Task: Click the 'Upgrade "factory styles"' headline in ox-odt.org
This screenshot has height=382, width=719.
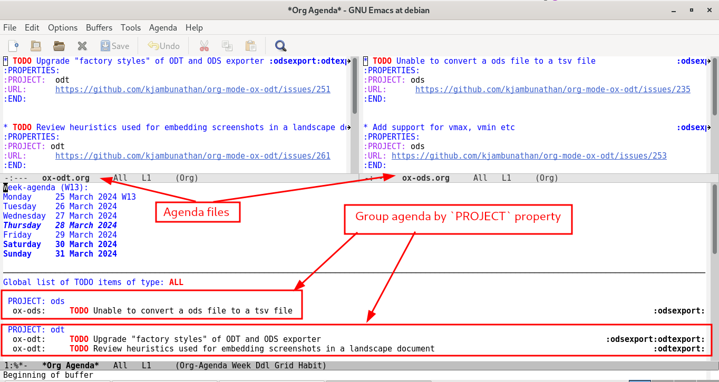Action: (150, 61)
